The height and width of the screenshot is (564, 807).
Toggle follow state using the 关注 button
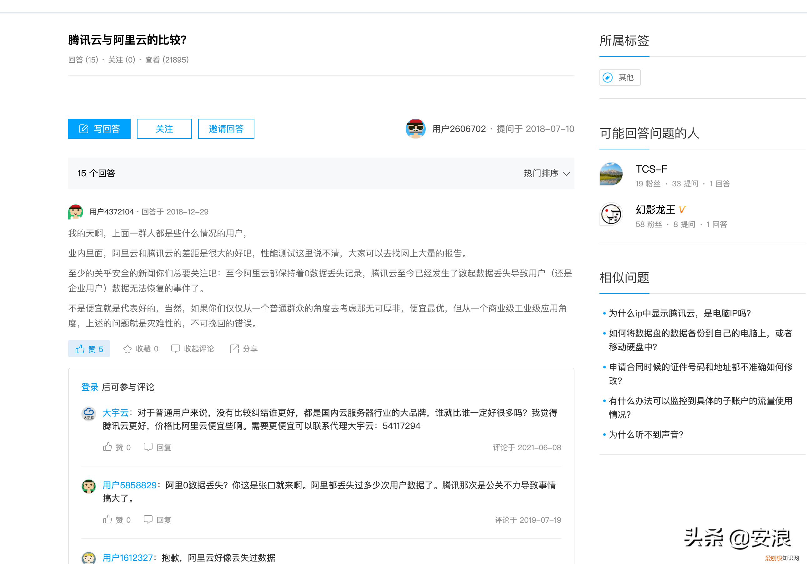(164, 129)
